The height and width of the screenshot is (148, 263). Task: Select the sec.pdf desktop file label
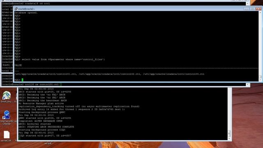pyautogui.click(x=48, y=143)
